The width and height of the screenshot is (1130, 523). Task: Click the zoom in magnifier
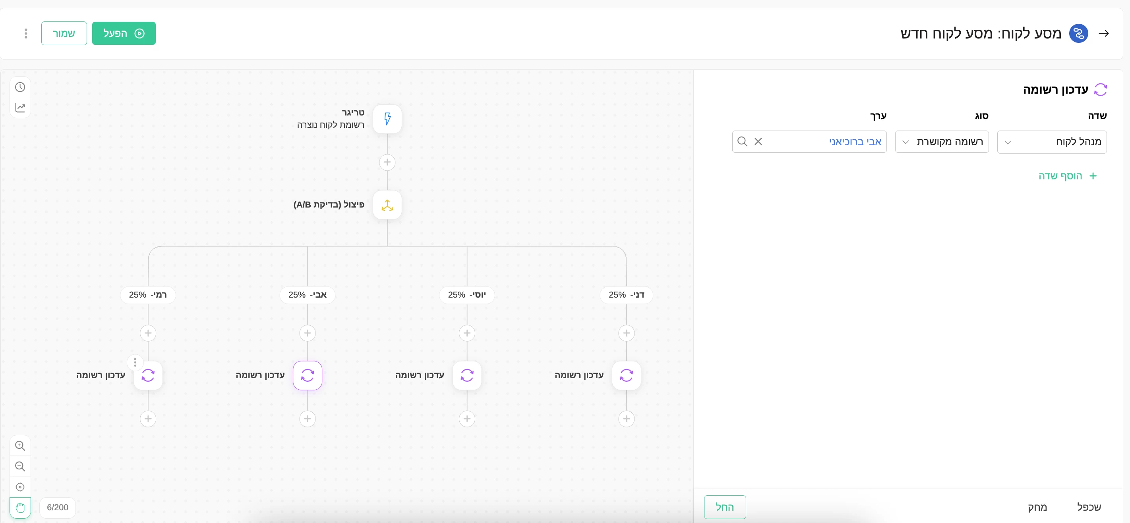click(x=20, y=446)
